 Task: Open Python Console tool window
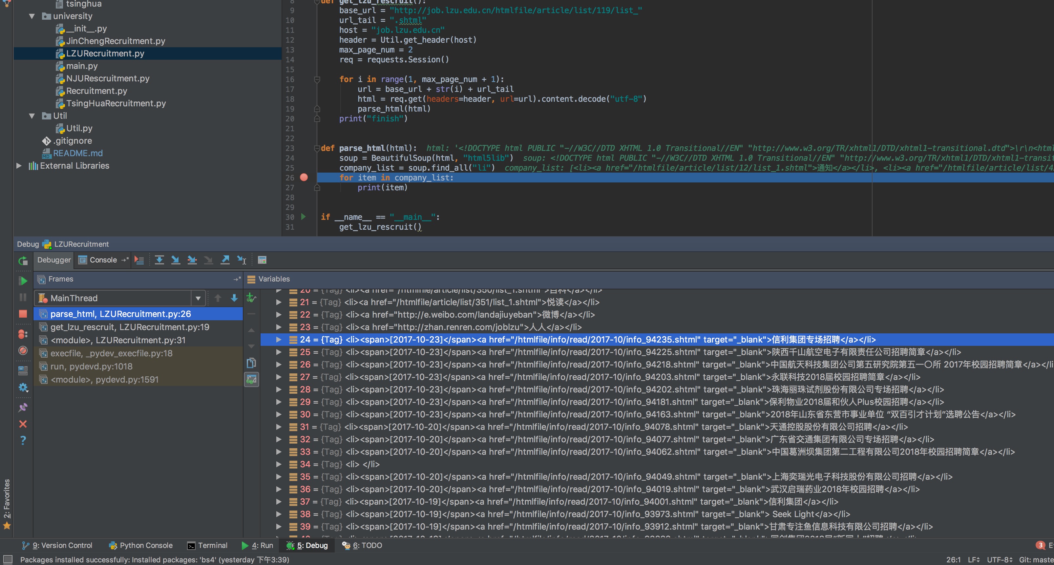(141, 545)
